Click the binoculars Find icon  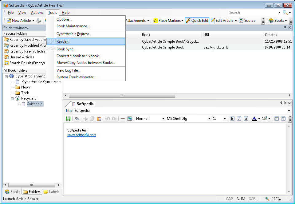[77, 119]
